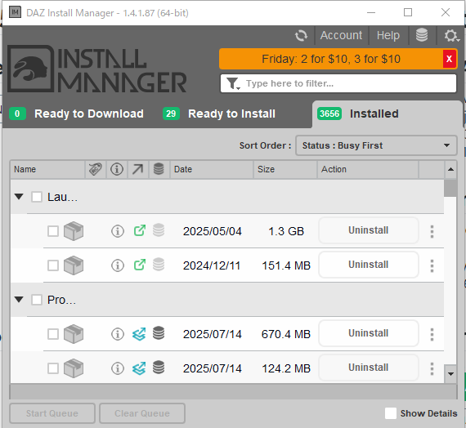Click database icon in 151.4 MB row

tap(159, 265)
